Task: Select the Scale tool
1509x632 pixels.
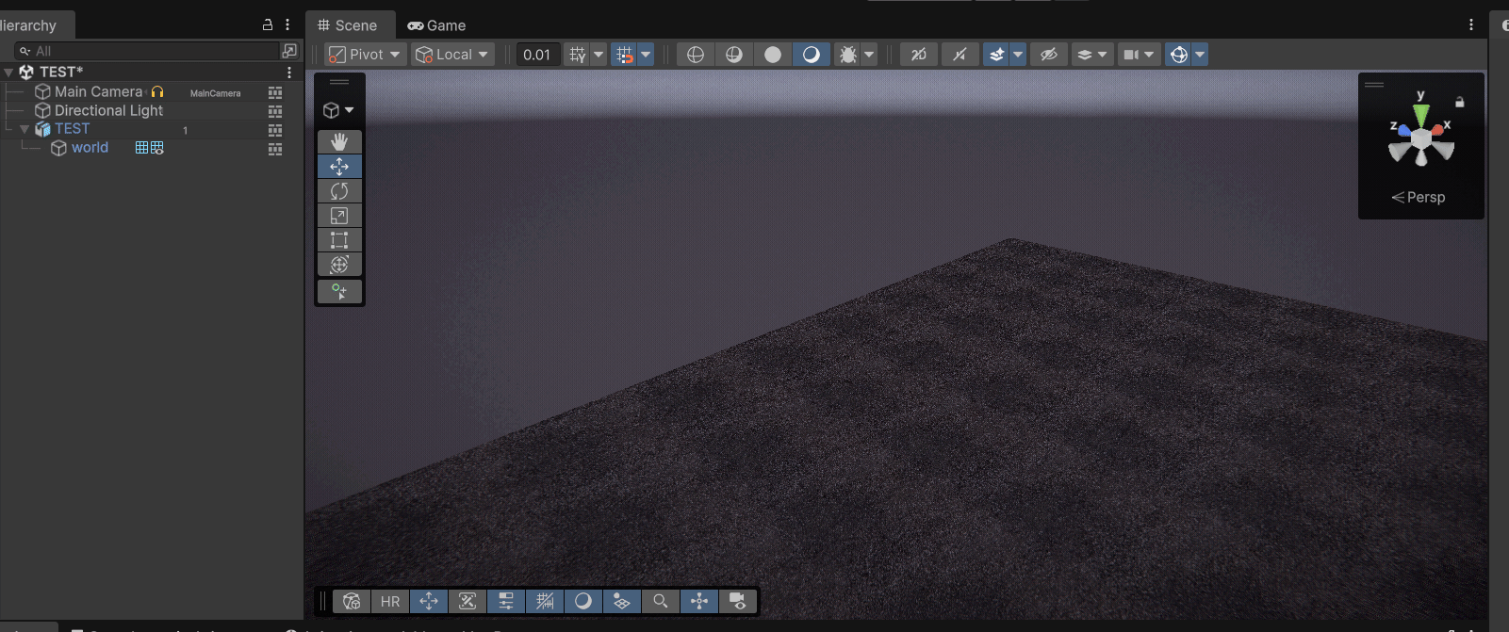Action: coord(339,216)
